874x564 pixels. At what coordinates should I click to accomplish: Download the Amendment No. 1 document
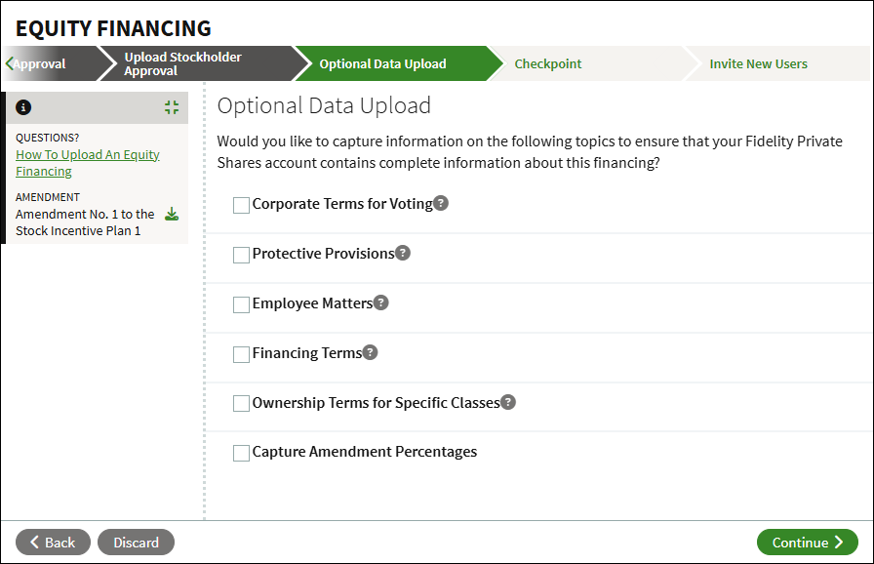coord(172,214)
